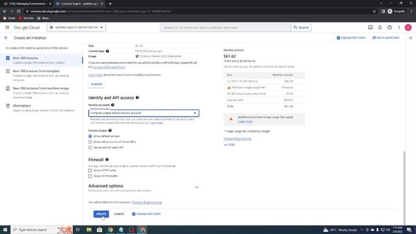Click the page vertical scrollbar
Viewport: 416px width, 234px height.
coord(404,188)
